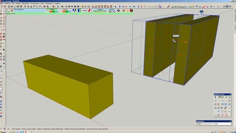
Task: Close the Измерения measurements panel
Action: coord(230,121)
